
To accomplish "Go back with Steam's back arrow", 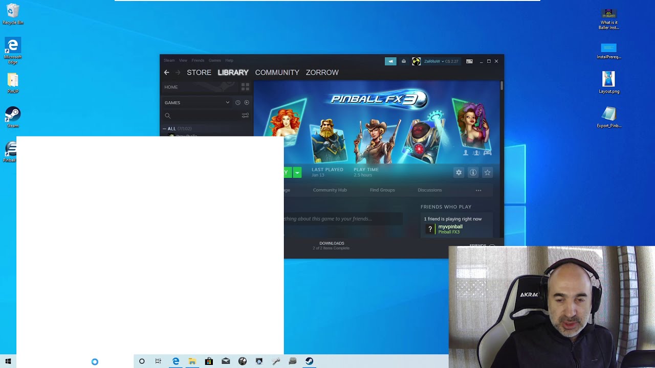I will (x=166, y=73).
